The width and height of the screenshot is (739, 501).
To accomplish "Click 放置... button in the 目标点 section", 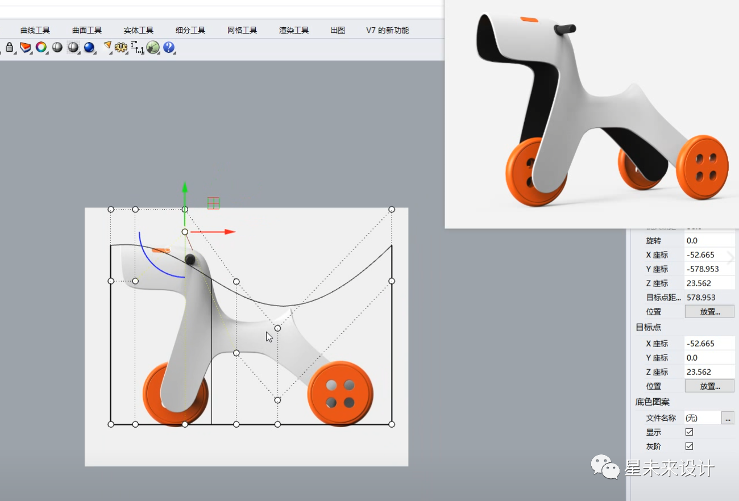I will pyautogui.click(x=709, y=386).
